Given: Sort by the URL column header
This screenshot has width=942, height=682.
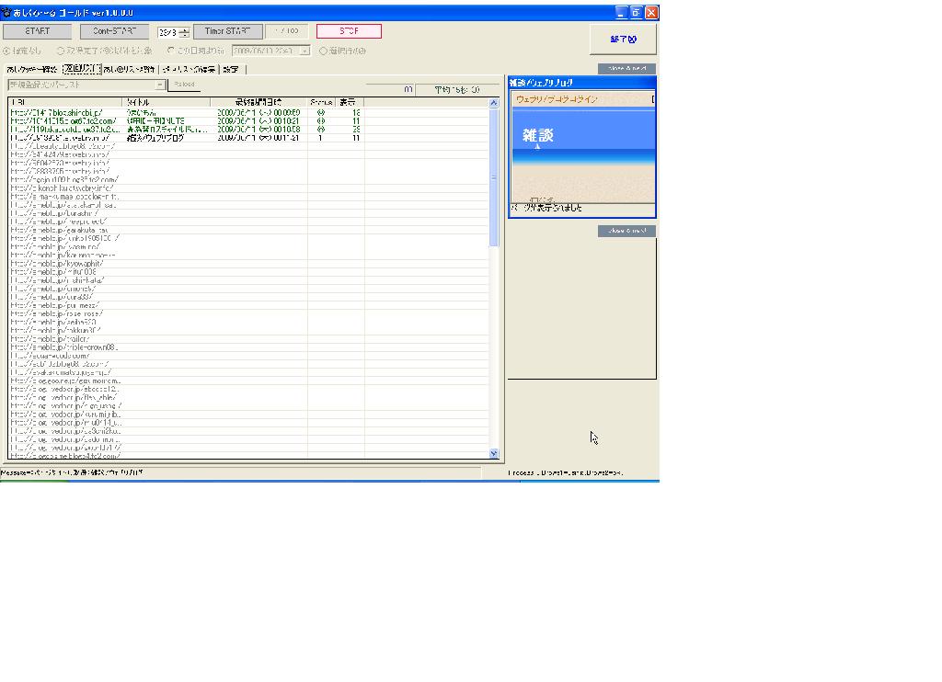Looking at the screenshot, I should pyautogui.click(x=65, y=103).
